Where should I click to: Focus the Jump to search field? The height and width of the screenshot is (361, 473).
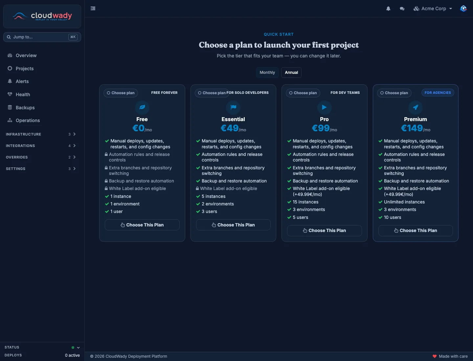click(42, 37)
